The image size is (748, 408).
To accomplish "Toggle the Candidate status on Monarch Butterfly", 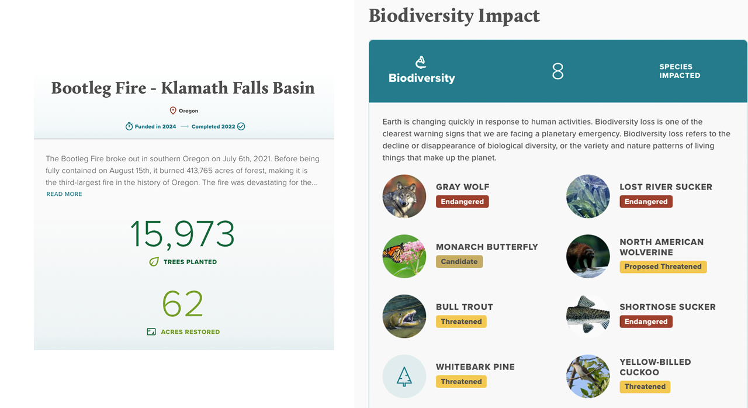I will pyautogui.click(x=459, y=261).
